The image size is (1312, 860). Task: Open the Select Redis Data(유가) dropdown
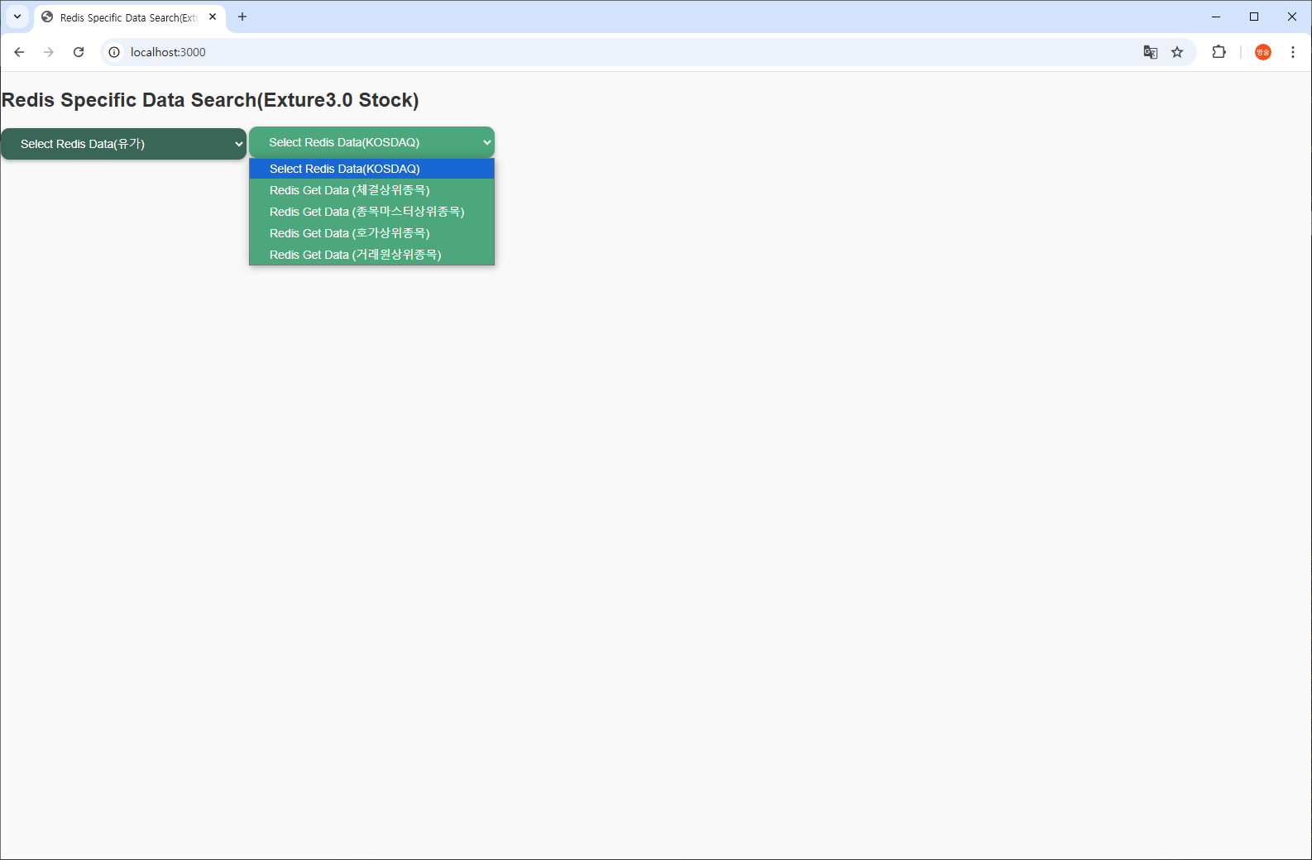pos(123,144)
